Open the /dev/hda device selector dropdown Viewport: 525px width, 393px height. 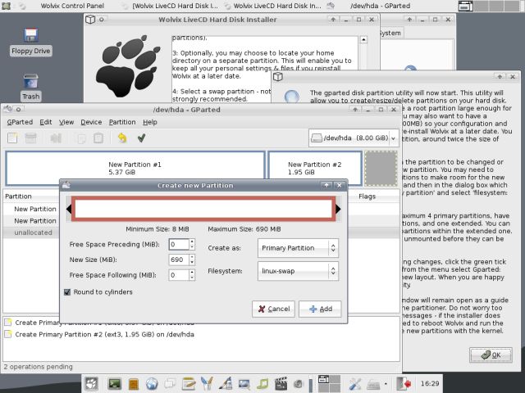click(354, 138)
